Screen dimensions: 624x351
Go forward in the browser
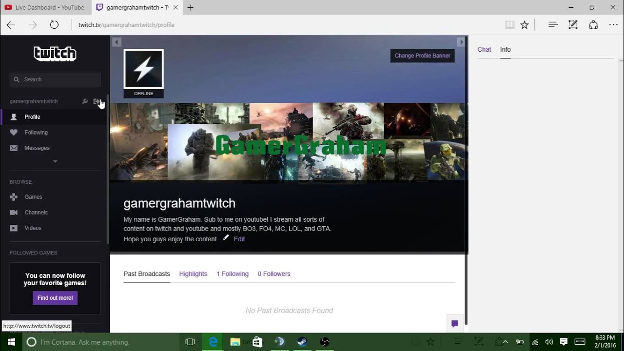[x=33, y=25]
